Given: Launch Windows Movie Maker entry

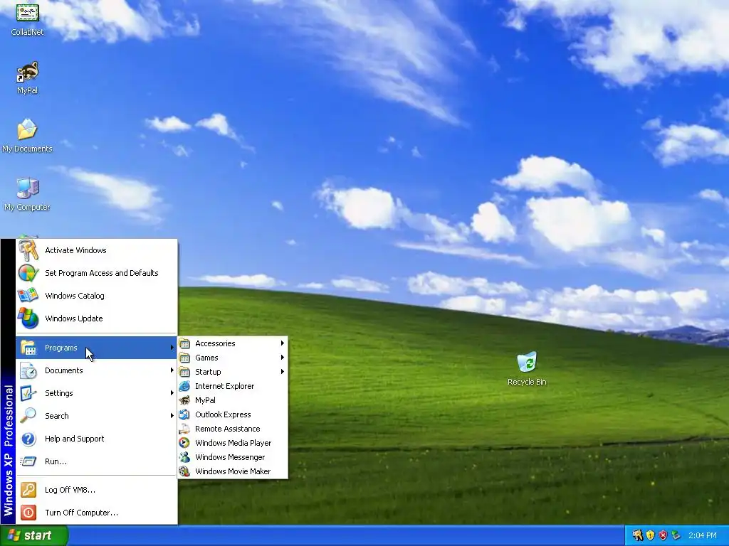Looking at the screenshot, I should [x=233, y=472].
